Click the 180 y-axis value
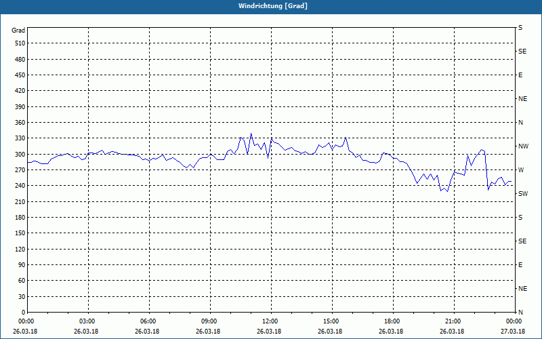This screenshot has width=542, height=339. tap(20, 218)
